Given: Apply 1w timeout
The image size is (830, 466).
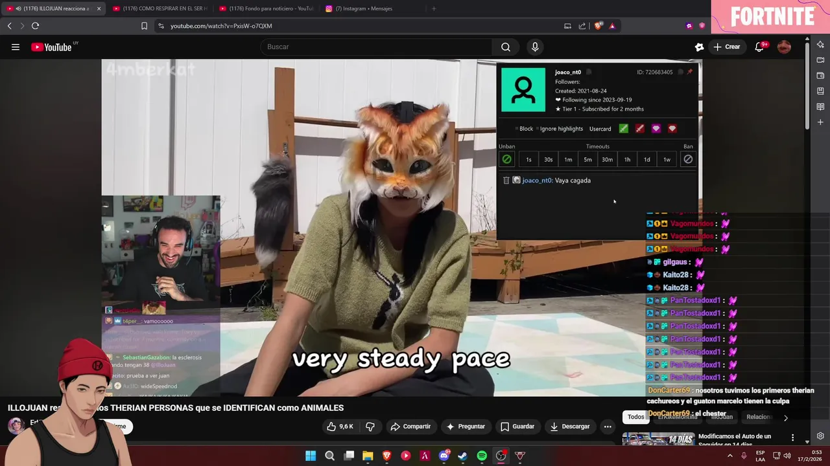Looking at the screenshot, I should pos(667,159).
